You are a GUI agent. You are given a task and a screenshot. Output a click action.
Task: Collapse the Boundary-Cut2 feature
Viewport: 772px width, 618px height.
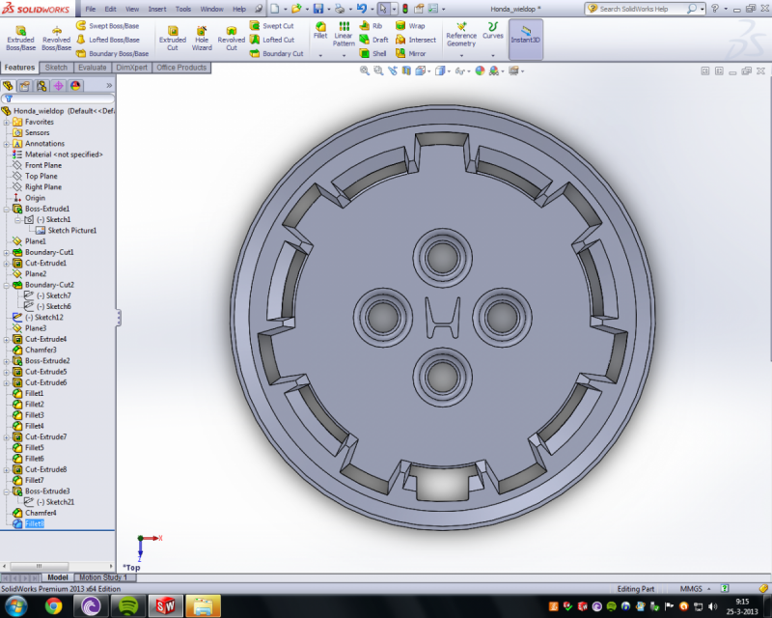(x=7, y=285)
